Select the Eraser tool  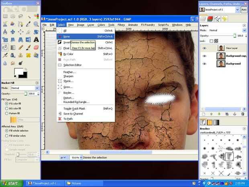click(x=36, y=47)
